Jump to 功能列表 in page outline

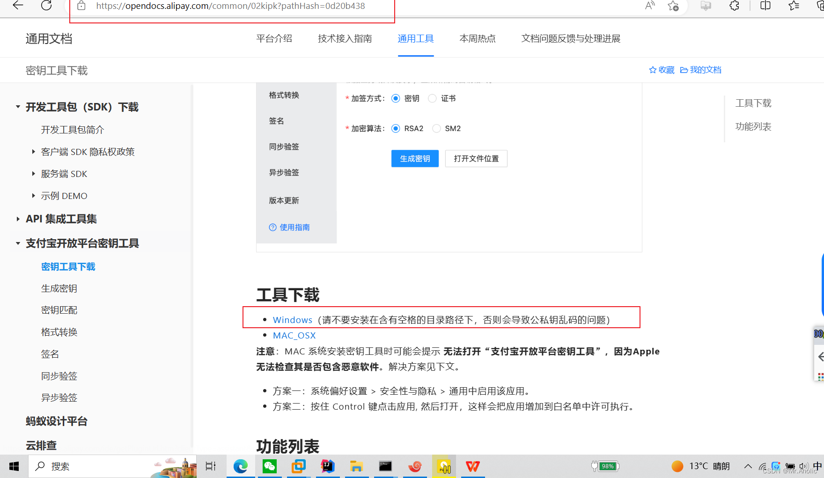point(753,126)
